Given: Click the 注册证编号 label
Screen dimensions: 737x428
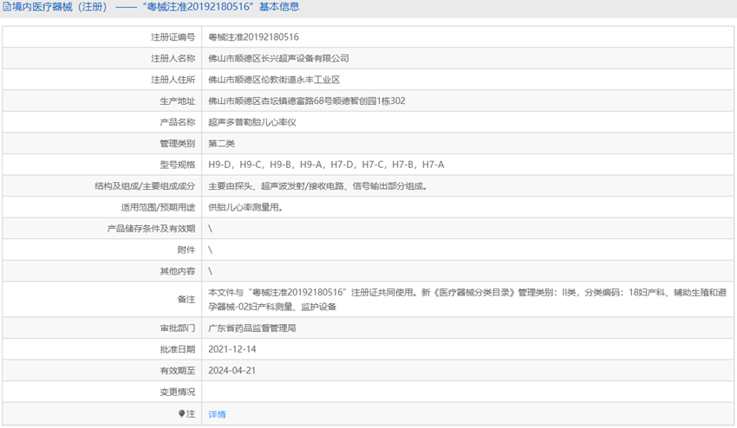Looking at the screenshot, I should coord(173,37).
